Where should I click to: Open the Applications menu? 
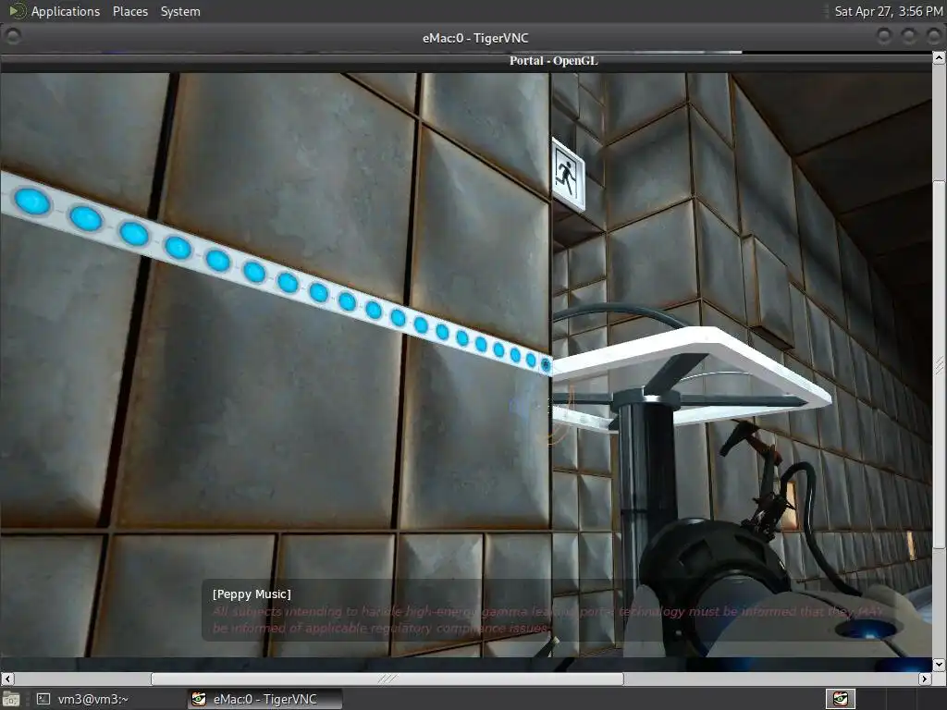(66, 11)
